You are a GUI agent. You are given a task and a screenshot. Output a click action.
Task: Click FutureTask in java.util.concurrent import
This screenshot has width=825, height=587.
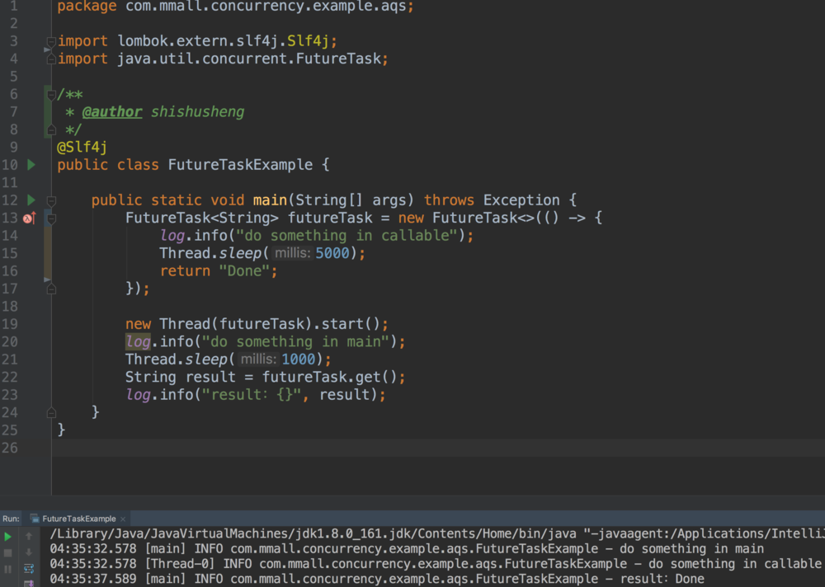(338, 59)
